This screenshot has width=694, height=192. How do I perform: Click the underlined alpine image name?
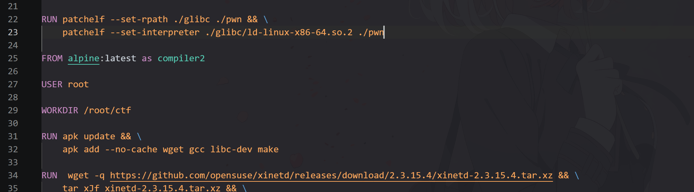pos(84,59)
